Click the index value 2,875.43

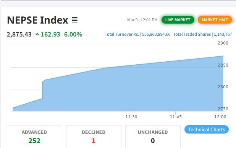tap(19, 34)
